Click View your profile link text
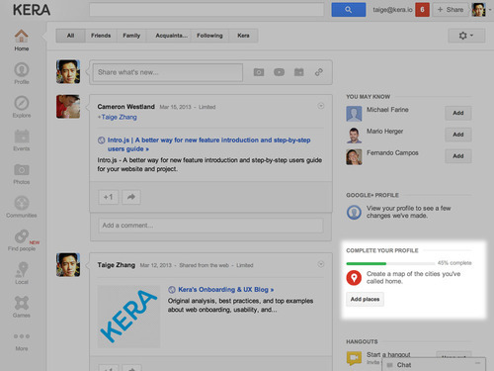 point(408,212)
